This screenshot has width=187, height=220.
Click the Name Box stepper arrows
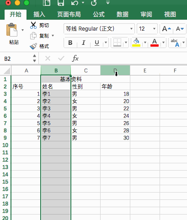pyautogui.click(x=35, y=58)
